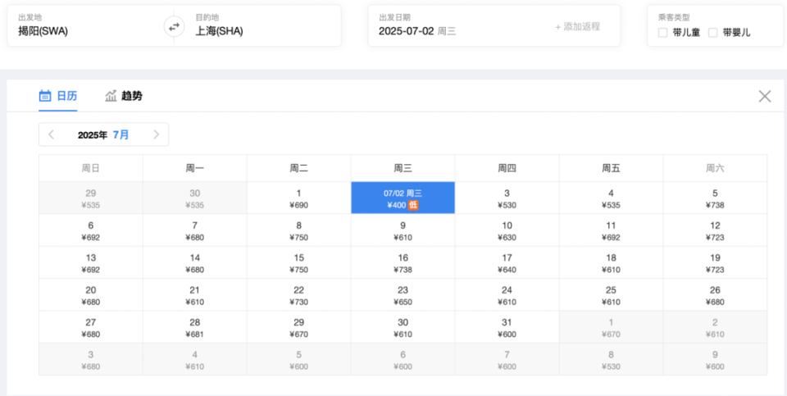Select July 7 with ¥680 fare
The image size is (787, 396).
195,230
